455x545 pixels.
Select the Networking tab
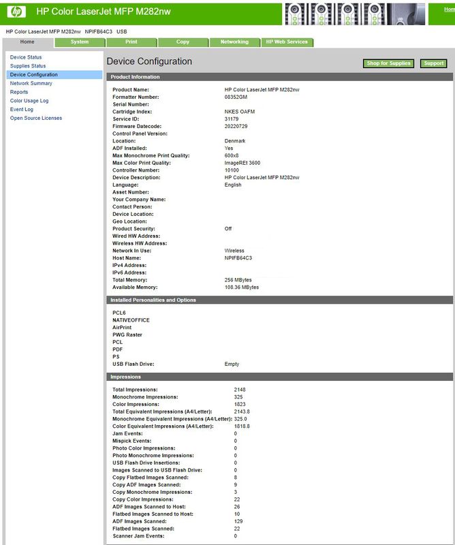234,42
